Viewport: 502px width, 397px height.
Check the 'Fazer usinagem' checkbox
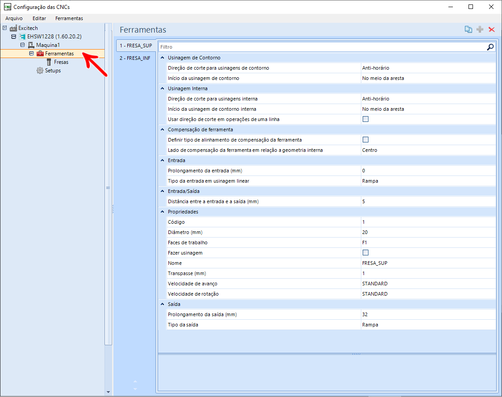(365, 253)
